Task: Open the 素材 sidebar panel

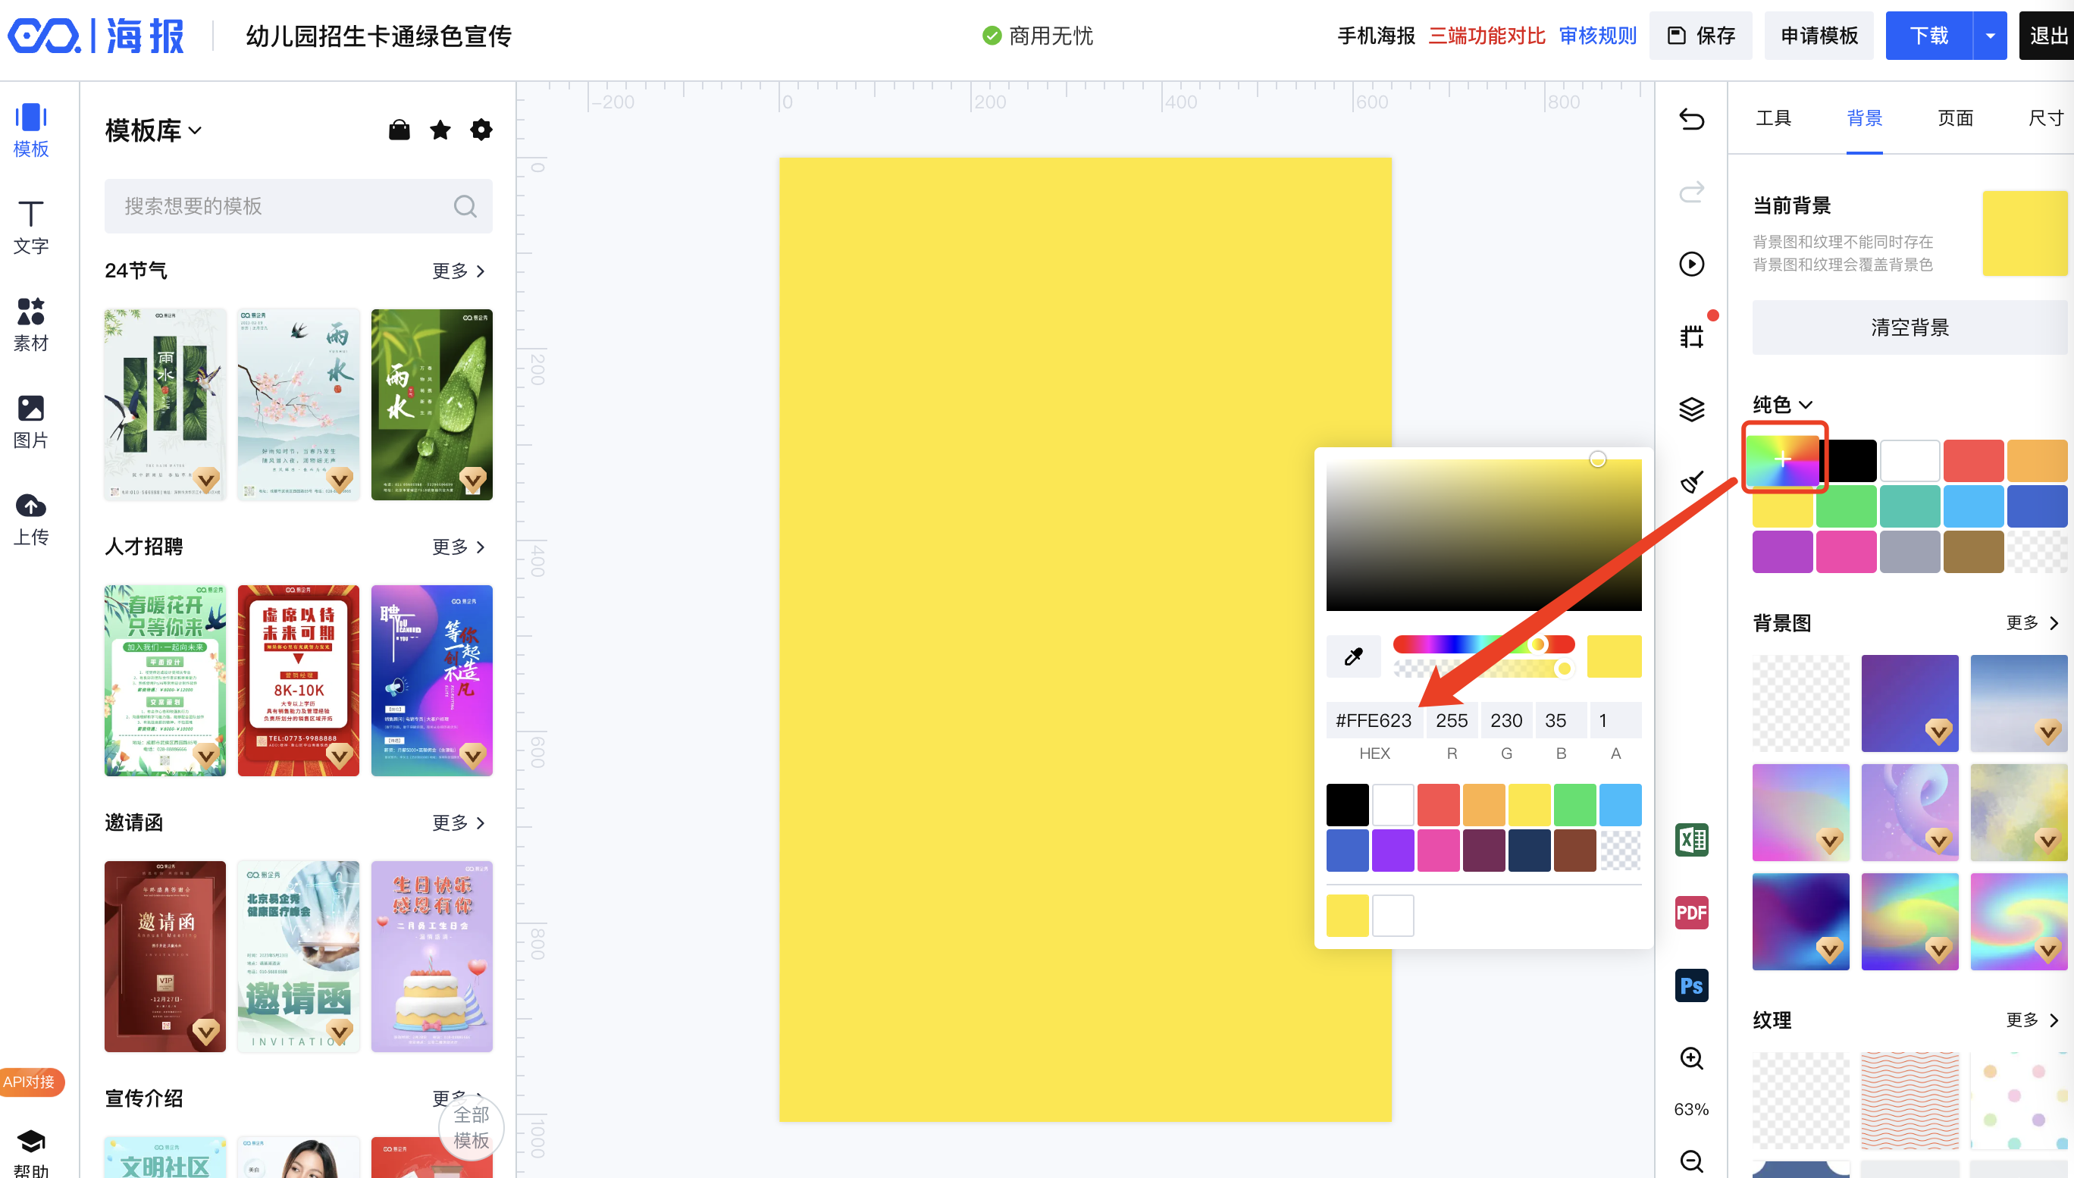Action: (x=31, y=324)
